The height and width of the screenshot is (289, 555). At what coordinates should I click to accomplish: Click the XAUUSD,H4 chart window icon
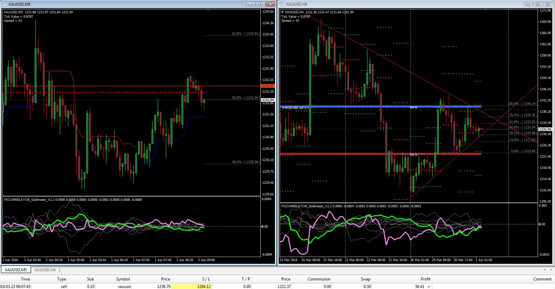coord(282,4)
